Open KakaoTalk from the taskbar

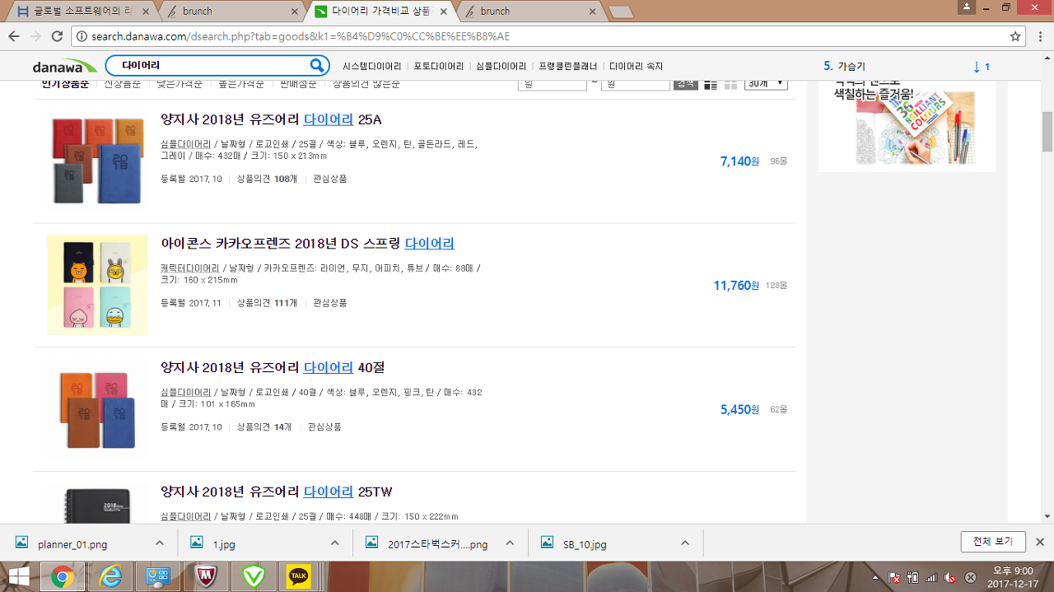298,576
